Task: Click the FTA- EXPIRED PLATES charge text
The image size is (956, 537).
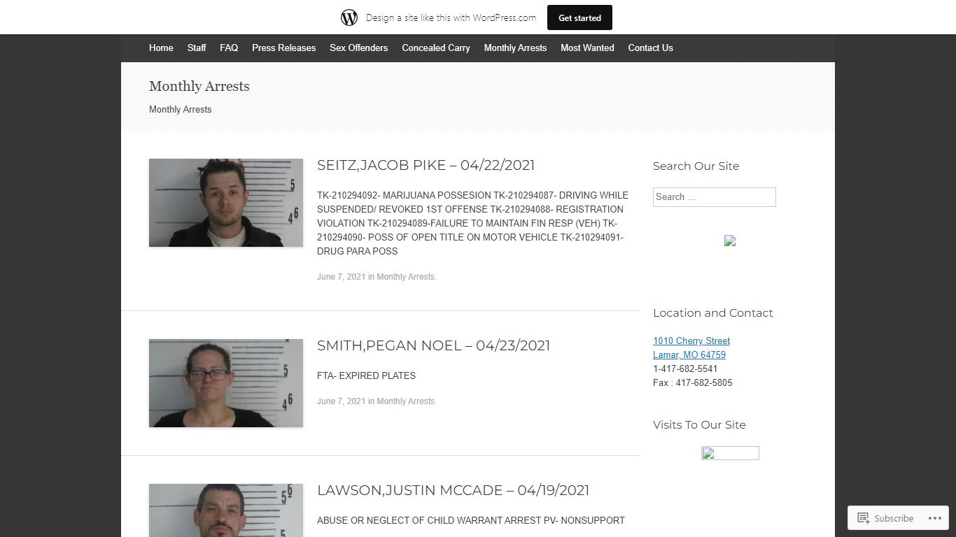Action: [x=366, y=375]
